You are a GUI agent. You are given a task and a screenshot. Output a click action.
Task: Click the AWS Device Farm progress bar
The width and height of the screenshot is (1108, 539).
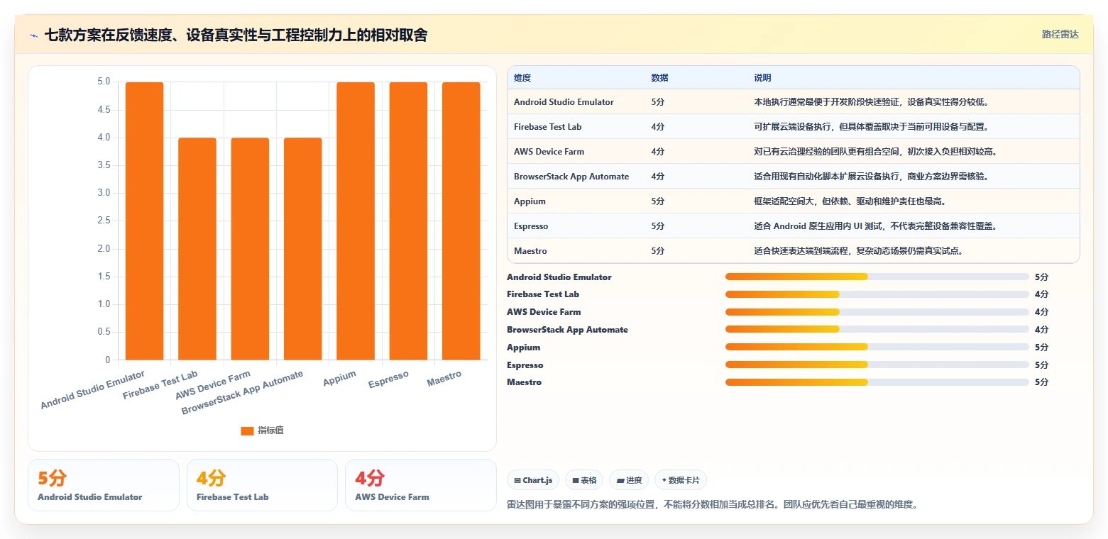pos(877,312)
